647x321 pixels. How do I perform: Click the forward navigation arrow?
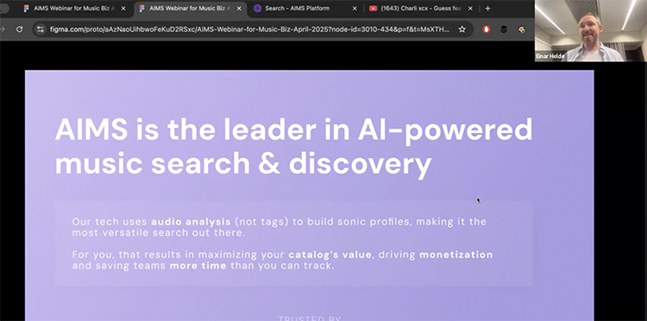[x=2, y=29]
